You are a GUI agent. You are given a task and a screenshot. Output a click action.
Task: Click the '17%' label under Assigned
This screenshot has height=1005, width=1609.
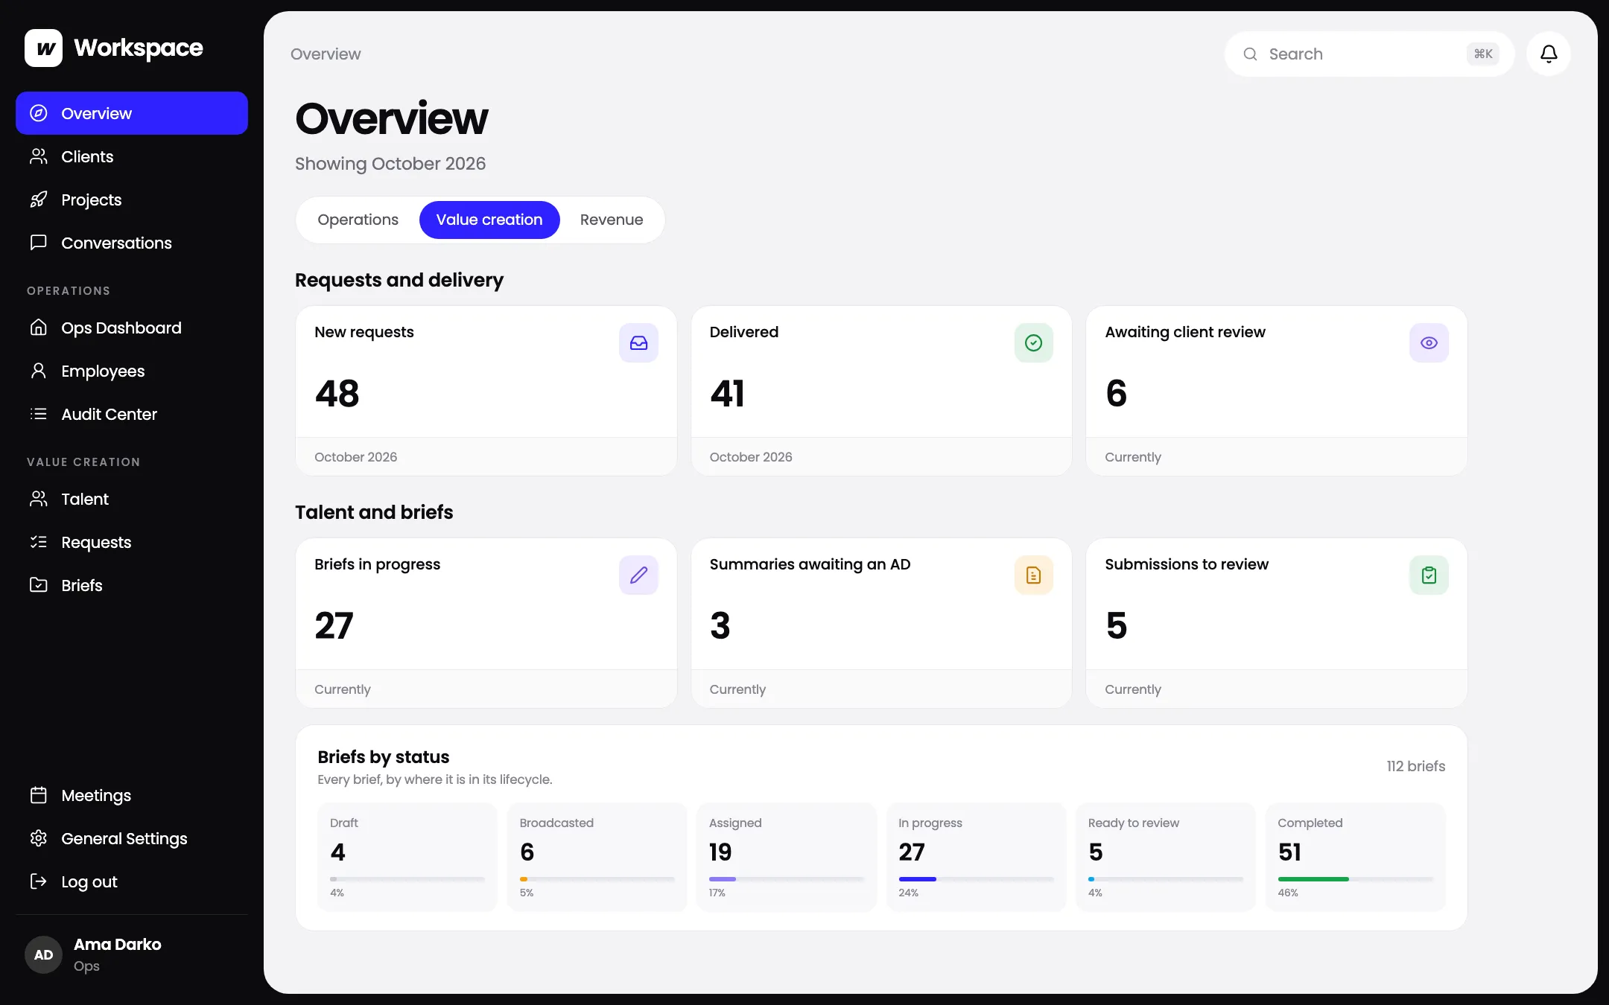pos(717,893)
